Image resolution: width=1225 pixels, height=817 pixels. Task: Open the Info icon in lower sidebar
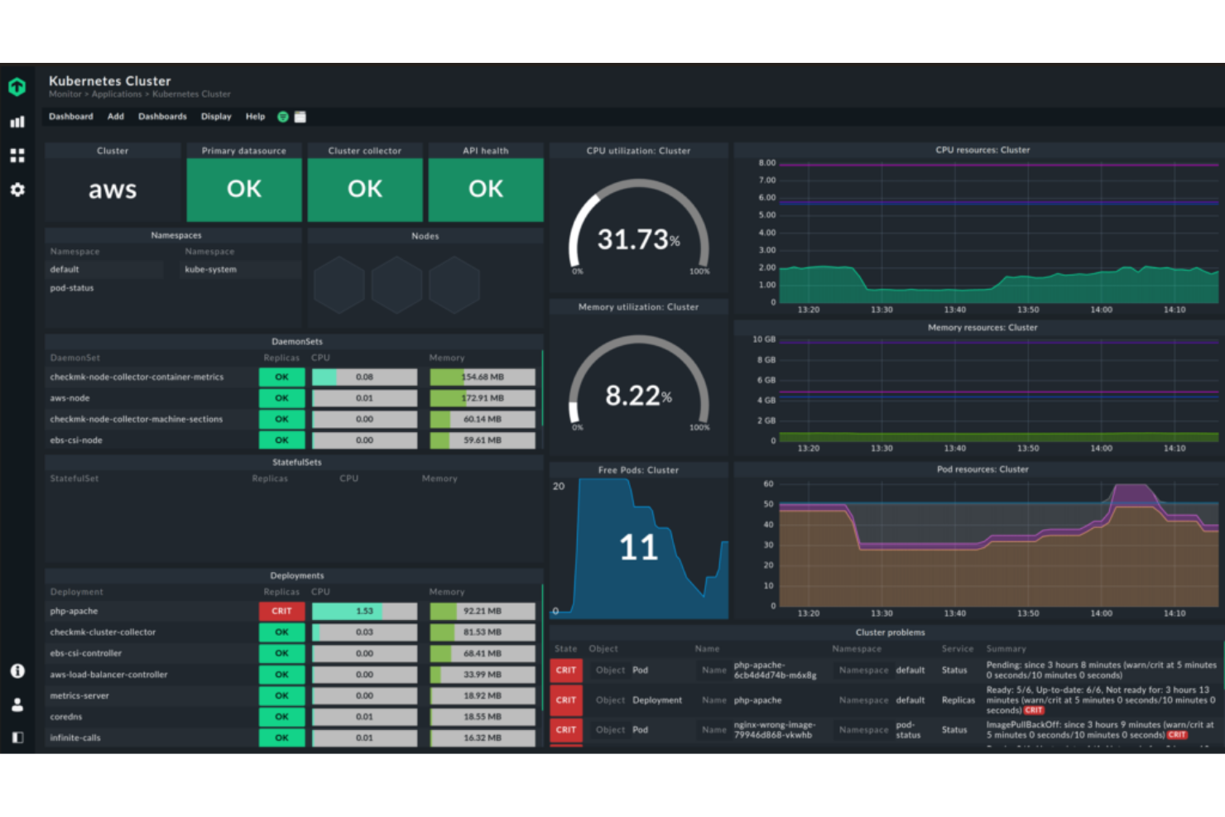point(17,671)
